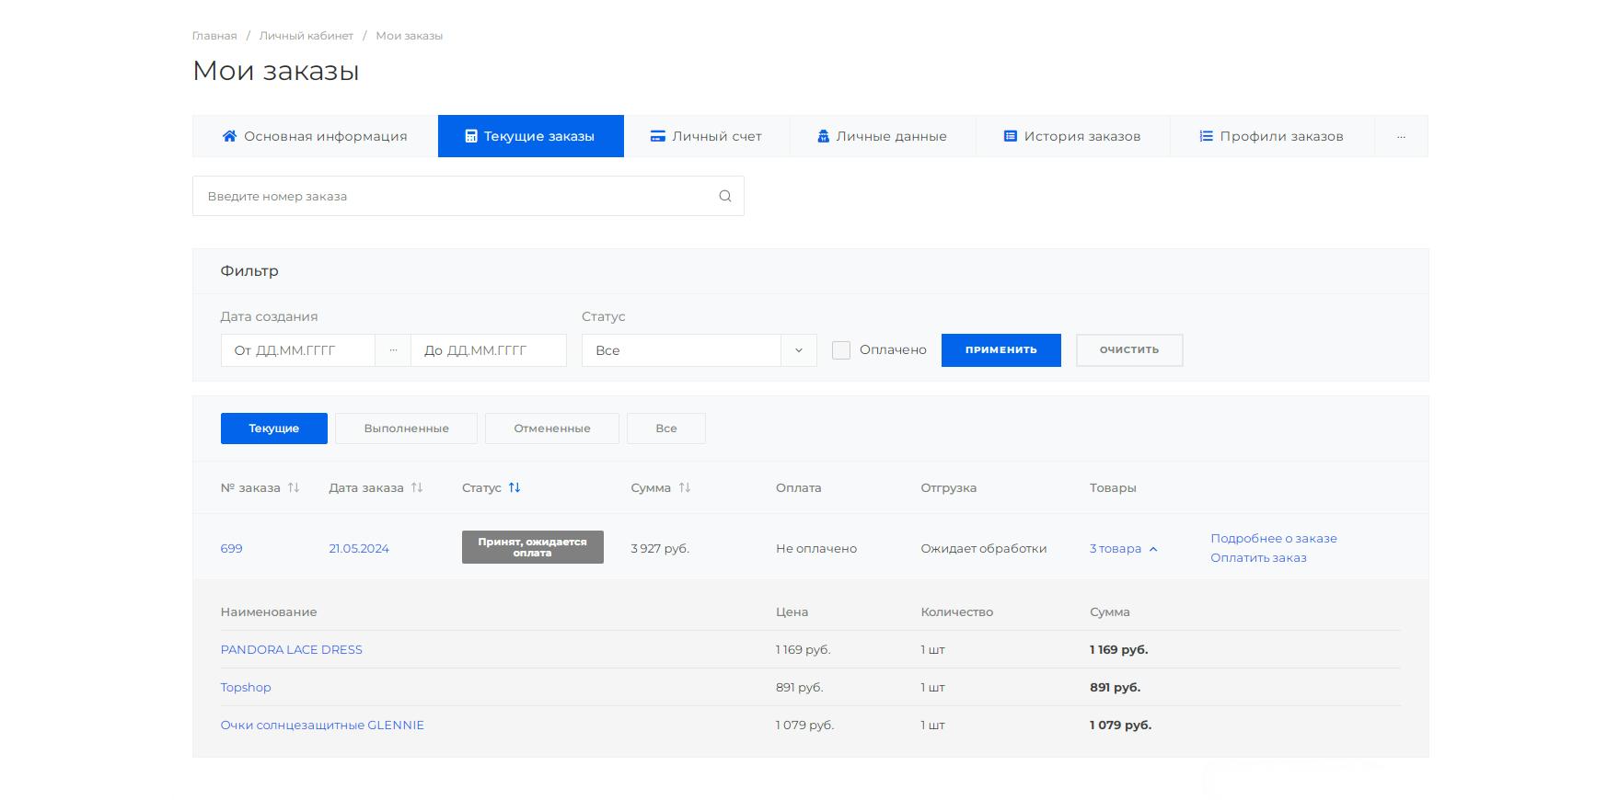The image size is (1619, 800).
Task: Click the home icon of Основная информация
Action: point(229,136)
